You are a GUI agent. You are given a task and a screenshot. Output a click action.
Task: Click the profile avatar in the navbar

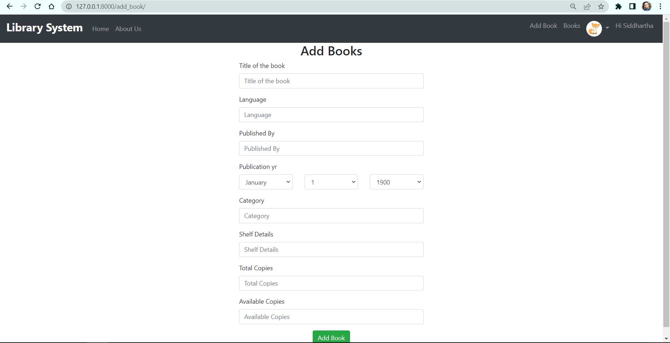[x=594, y=29]
